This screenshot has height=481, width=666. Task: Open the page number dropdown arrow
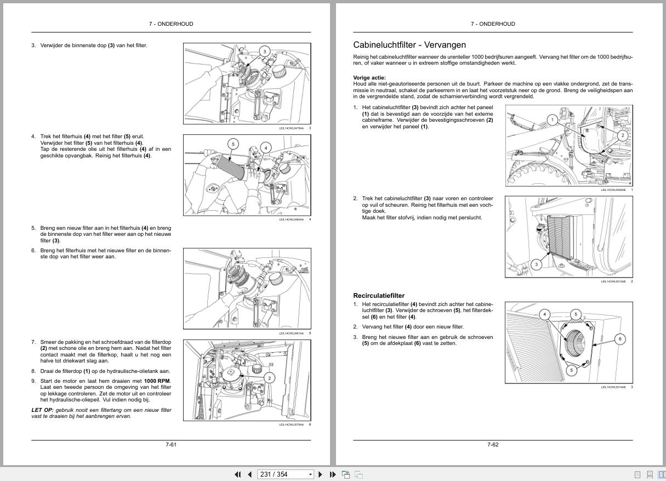[311, 474]
